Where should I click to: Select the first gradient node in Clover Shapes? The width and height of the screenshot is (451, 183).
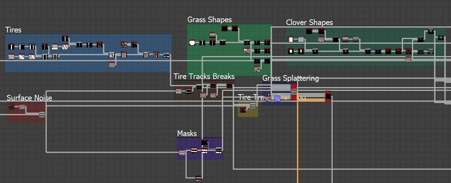291,39
